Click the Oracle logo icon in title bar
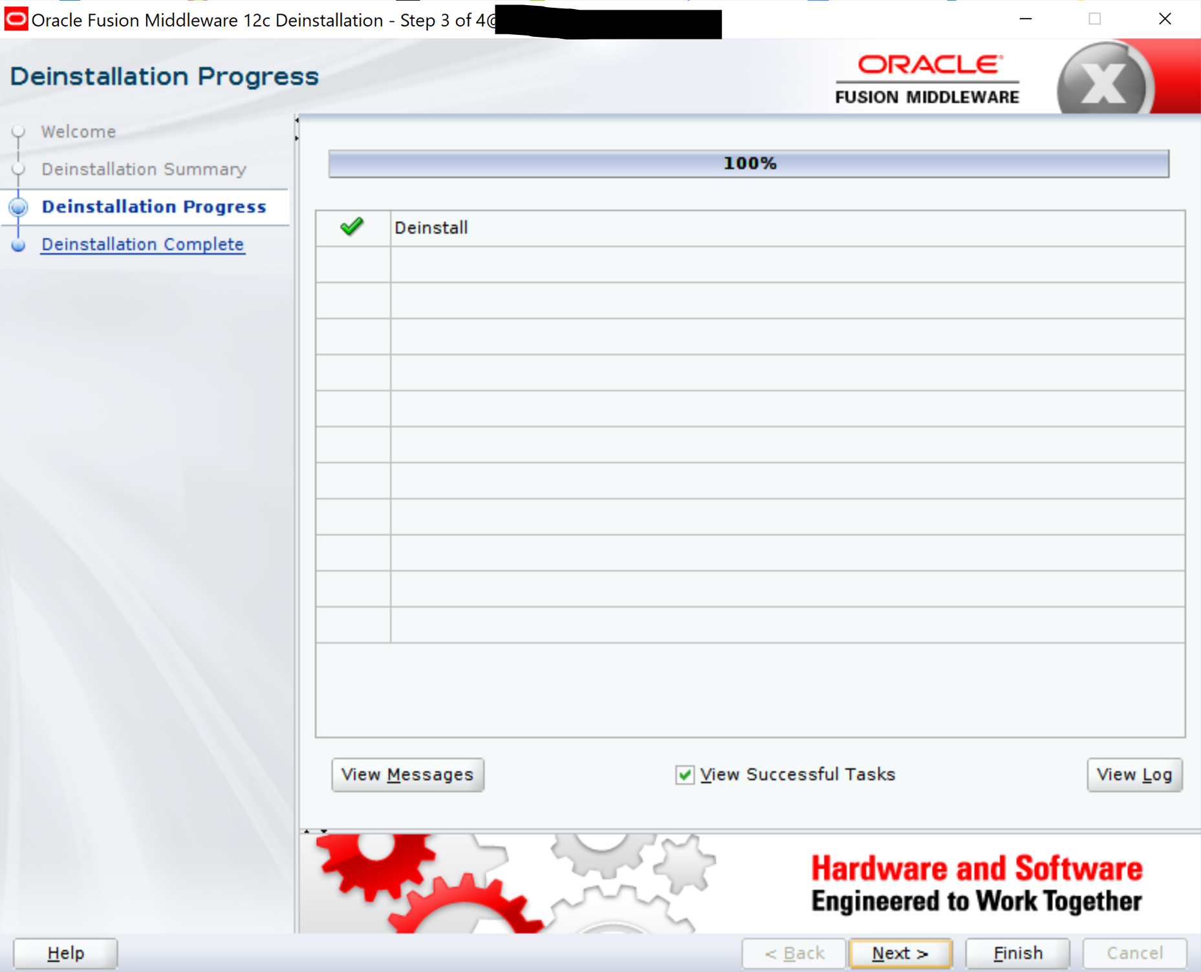 16,19
